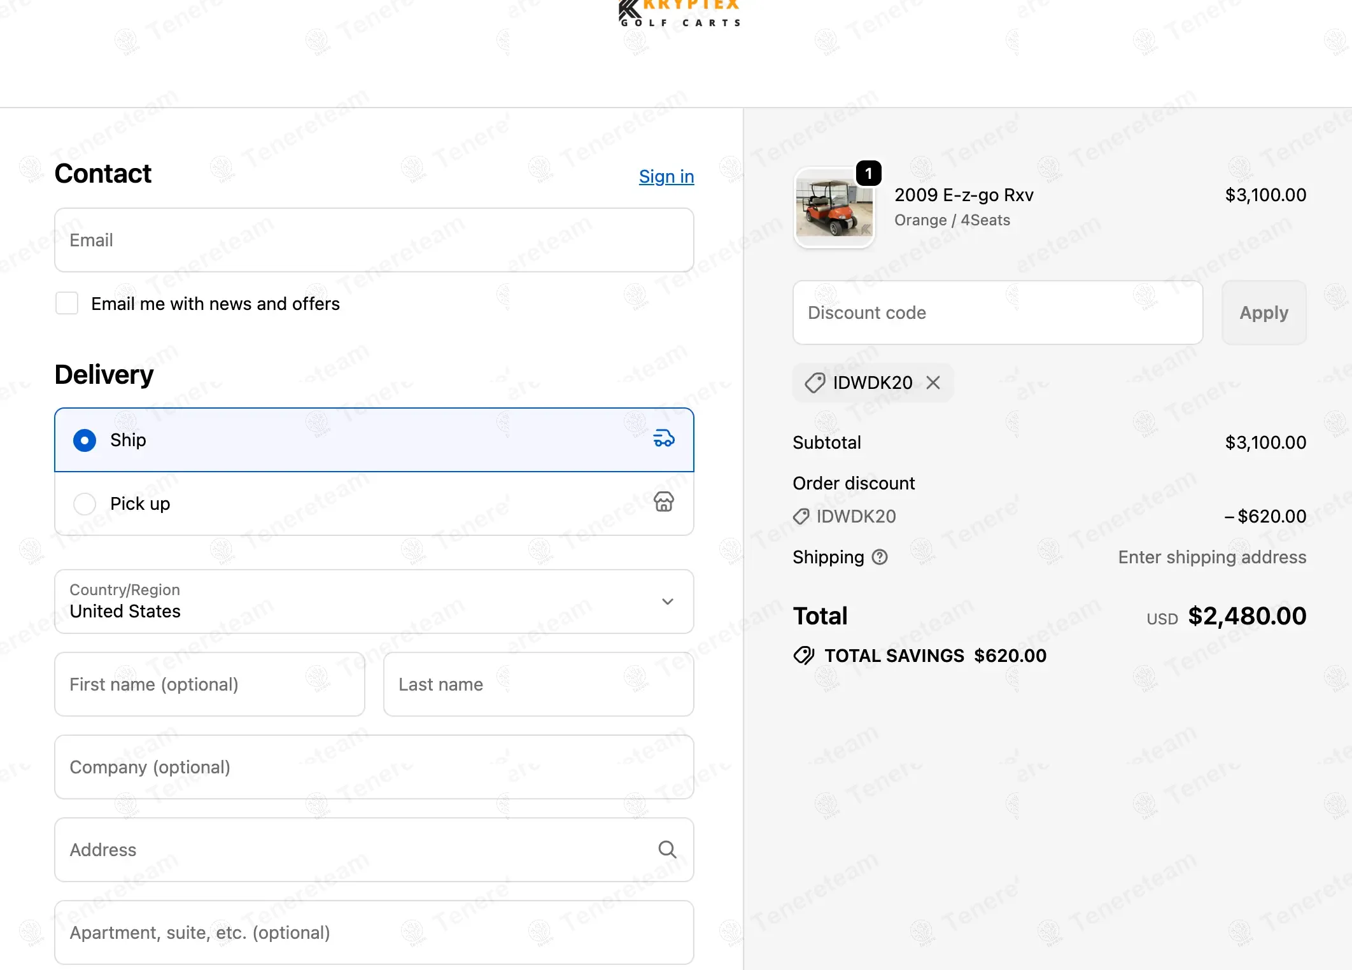Click the shipping truck icon in the Ship option
The height and width of the screenshot is (970, 1352).
[664, 439]
